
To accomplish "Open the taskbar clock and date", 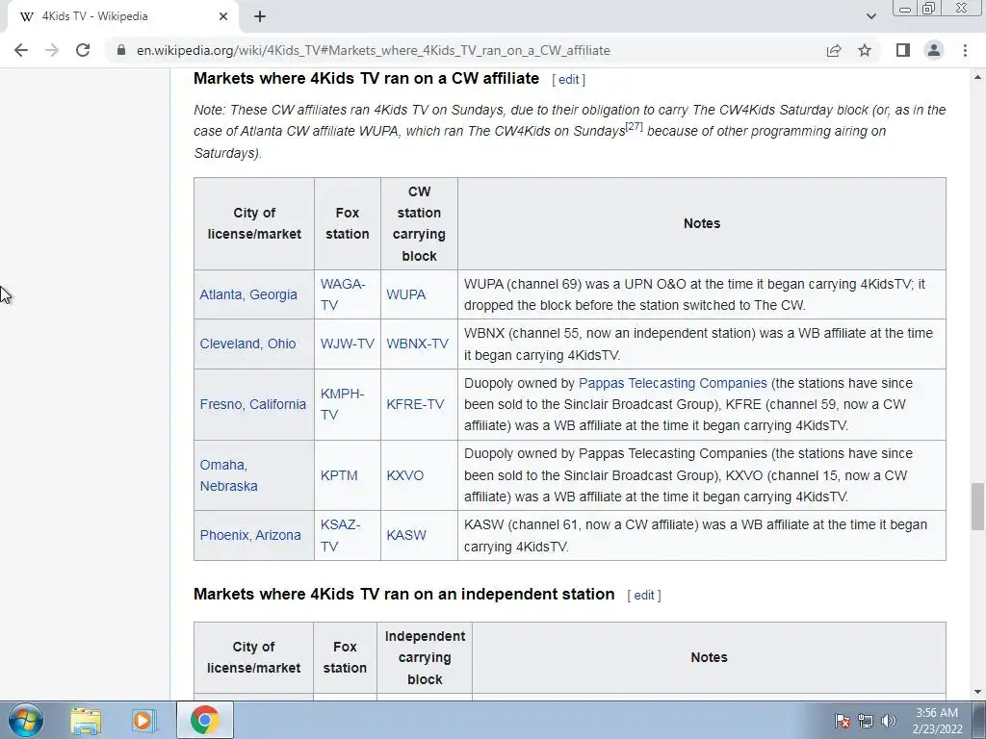I will (937, 721).
